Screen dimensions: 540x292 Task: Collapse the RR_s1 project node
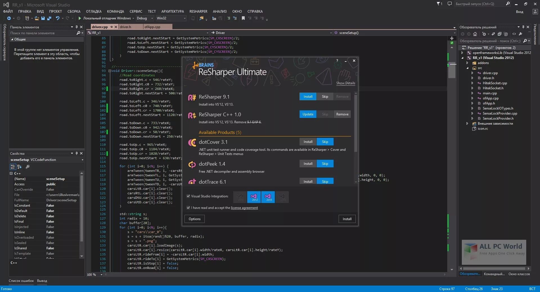click(x=462, y=58)
